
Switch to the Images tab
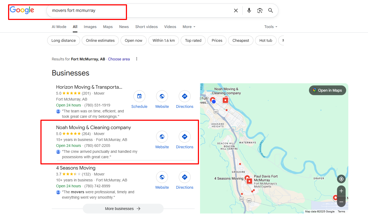point(90,27)
